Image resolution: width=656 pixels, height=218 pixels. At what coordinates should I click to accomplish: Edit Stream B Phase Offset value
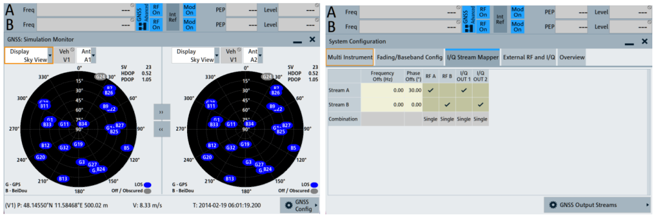413,104
